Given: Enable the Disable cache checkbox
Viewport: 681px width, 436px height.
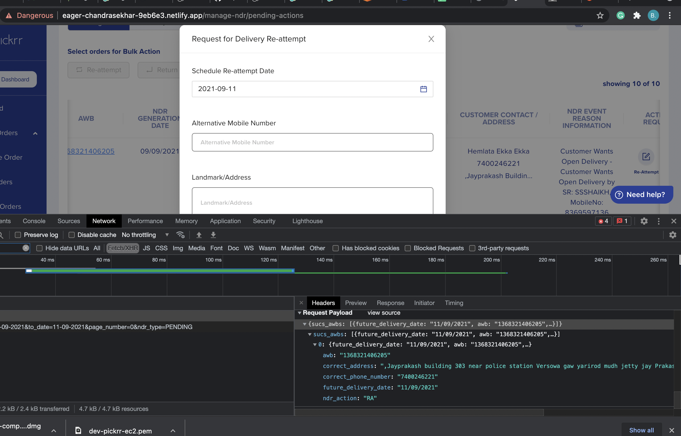Looking at the screenshot, I should click(x=72, y=235).
